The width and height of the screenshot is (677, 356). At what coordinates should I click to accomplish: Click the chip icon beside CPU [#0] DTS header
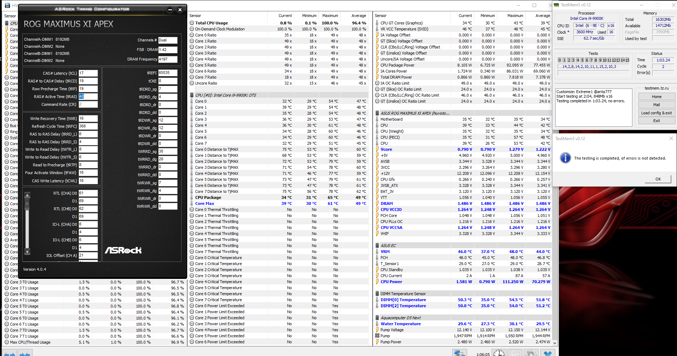192,95
